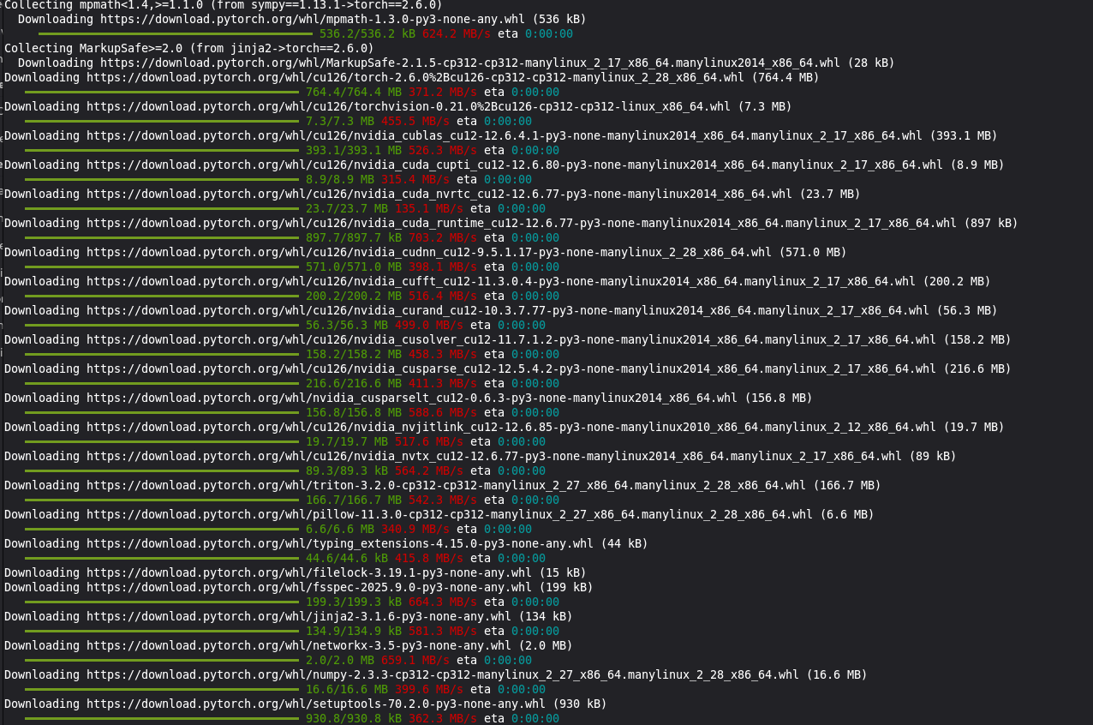Image resolution: width=1093 pixels, height=725 pixels.
Task: Click the "897.7/897.7 kB" progress value
Action: tap(354, 237)
